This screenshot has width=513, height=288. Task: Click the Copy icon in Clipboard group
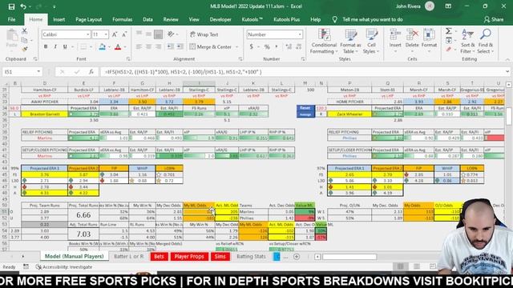click(x=25, y=40)
